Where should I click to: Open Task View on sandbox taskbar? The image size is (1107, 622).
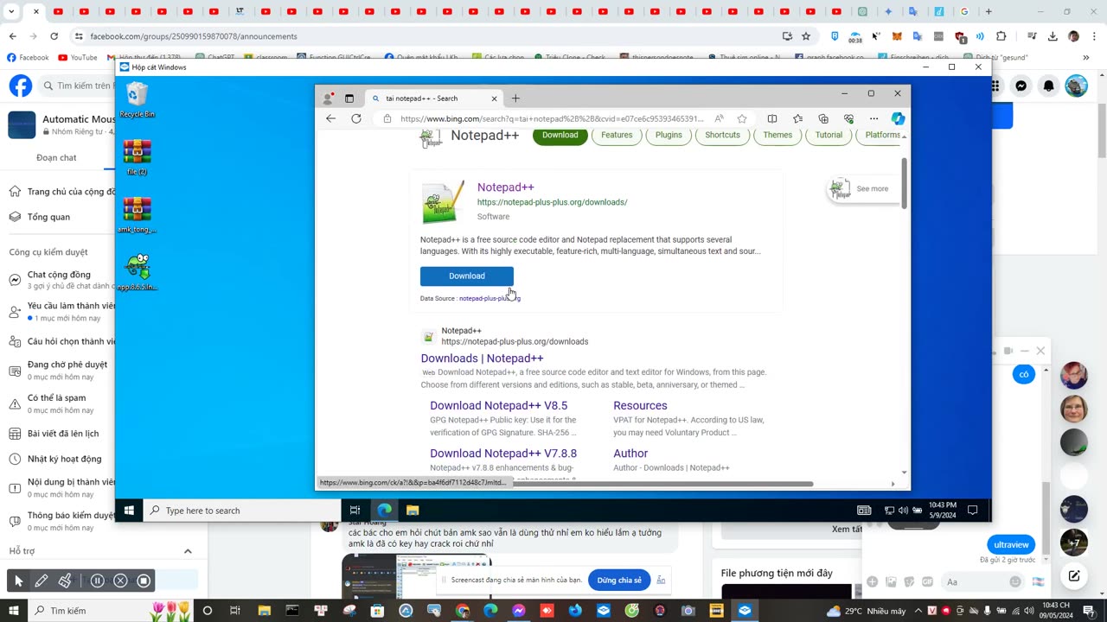tap(355, 511)
